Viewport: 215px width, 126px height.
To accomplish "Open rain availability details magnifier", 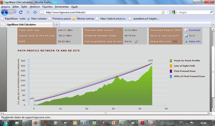I will coord(137,41).
